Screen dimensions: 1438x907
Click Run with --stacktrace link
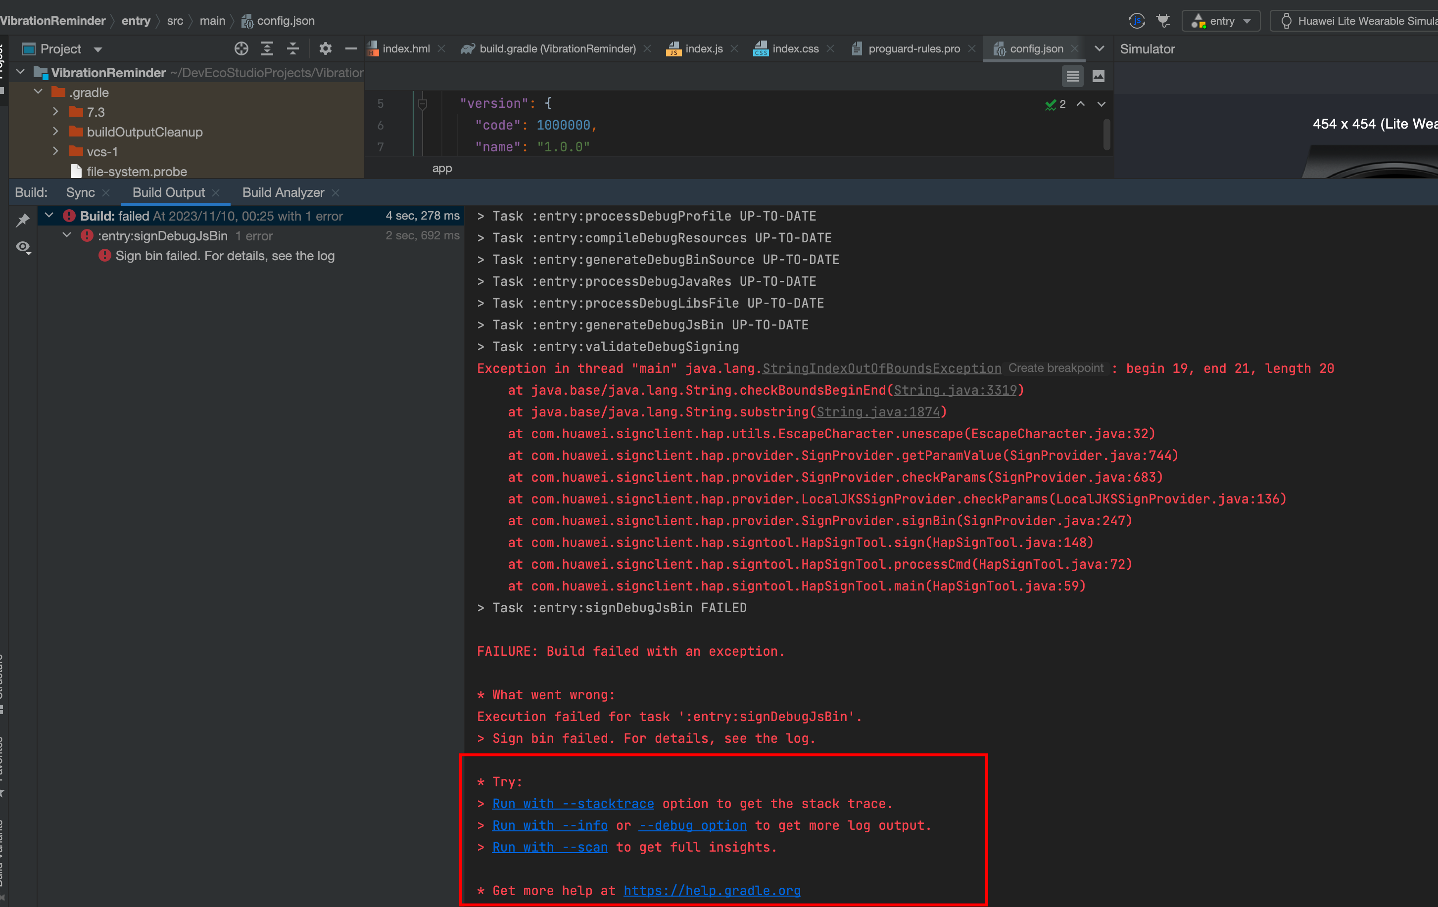coord(573,804)
